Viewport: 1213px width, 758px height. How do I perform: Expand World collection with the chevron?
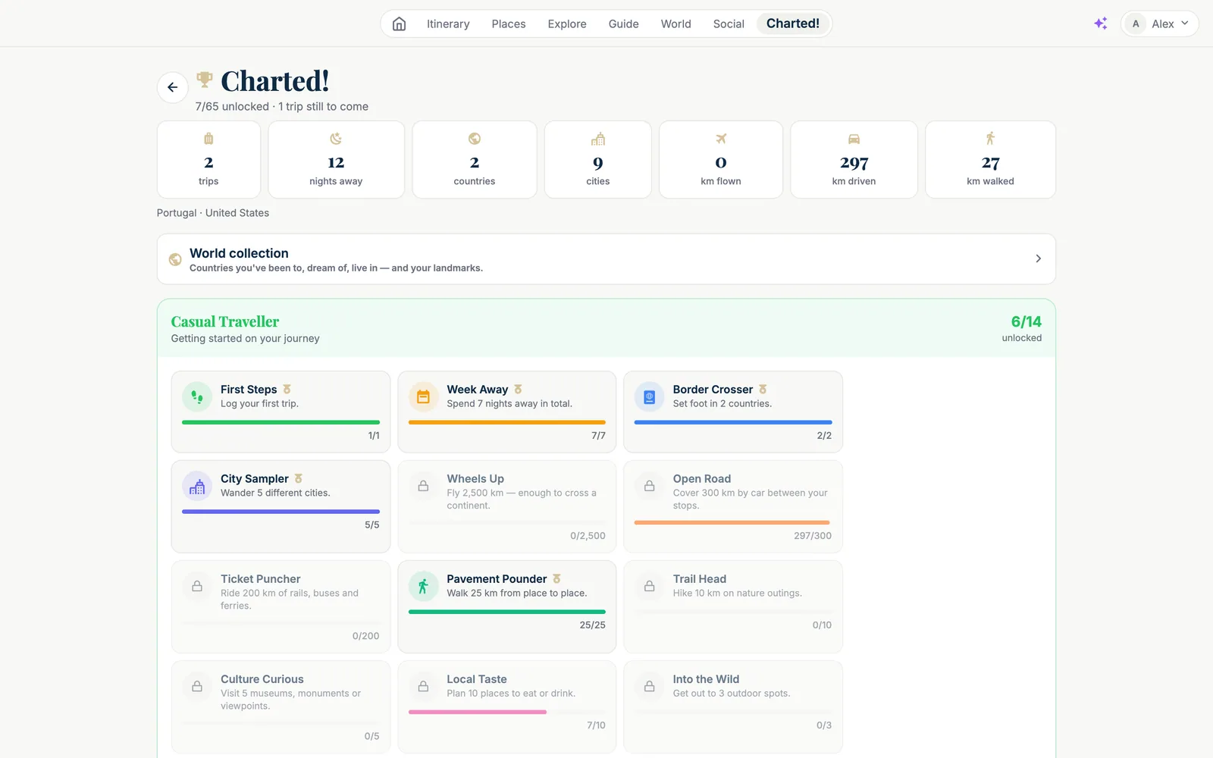click(1038, 258)
